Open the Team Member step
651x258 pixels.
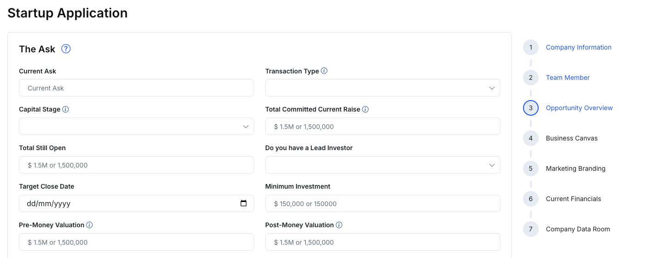pyautogui.click(x=567, y=78)
